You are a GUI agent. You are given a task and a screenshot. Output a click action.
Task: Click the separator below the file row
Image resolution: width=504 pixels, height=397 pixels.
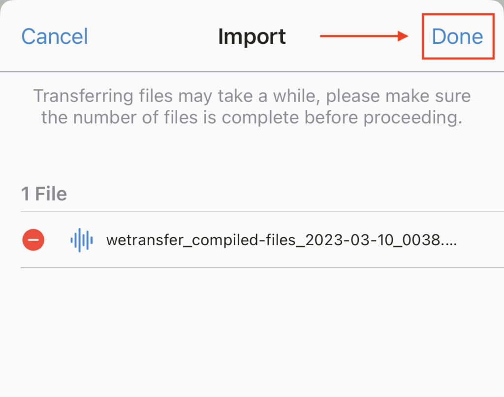click(262, 268)
